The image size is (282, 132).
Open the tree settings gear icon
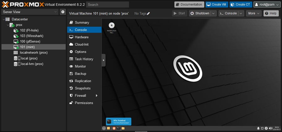[63, 12]
